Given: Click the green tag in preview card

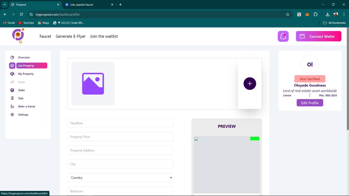Looking at the screenshot, I should coord(255,139).
